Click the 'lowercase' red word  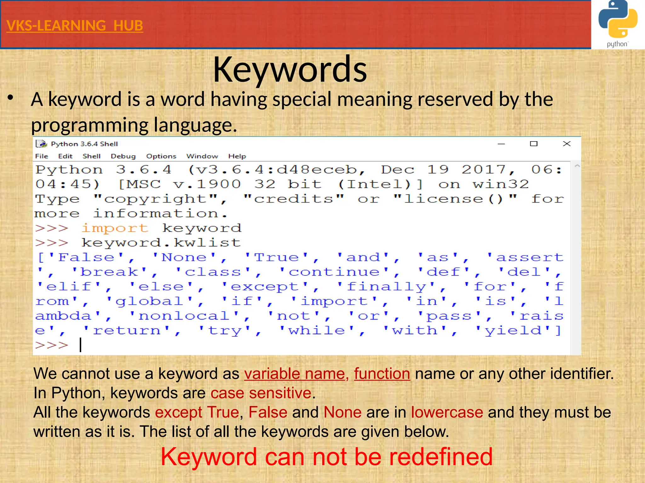point(447,412)
